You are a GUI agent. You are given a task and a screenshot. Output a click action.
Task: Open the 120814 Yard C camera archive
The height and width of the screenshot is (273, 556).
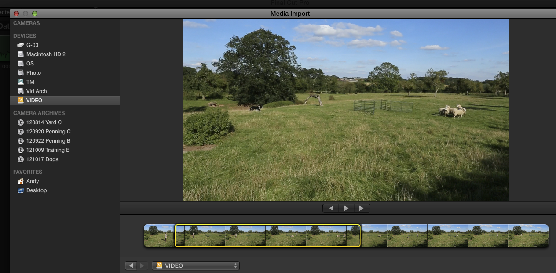click(44, 122)
